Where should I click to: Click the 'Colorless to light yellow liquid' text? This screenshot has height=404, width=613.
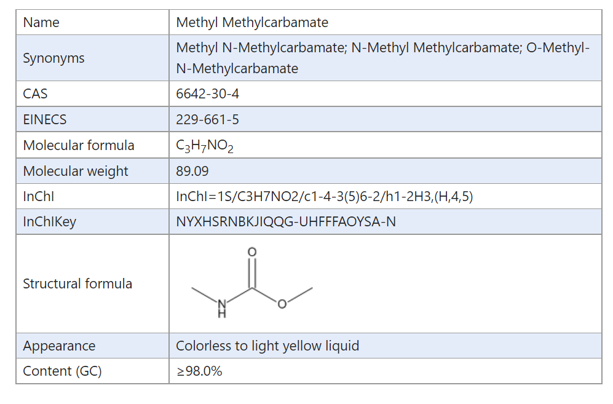[267, 346]
